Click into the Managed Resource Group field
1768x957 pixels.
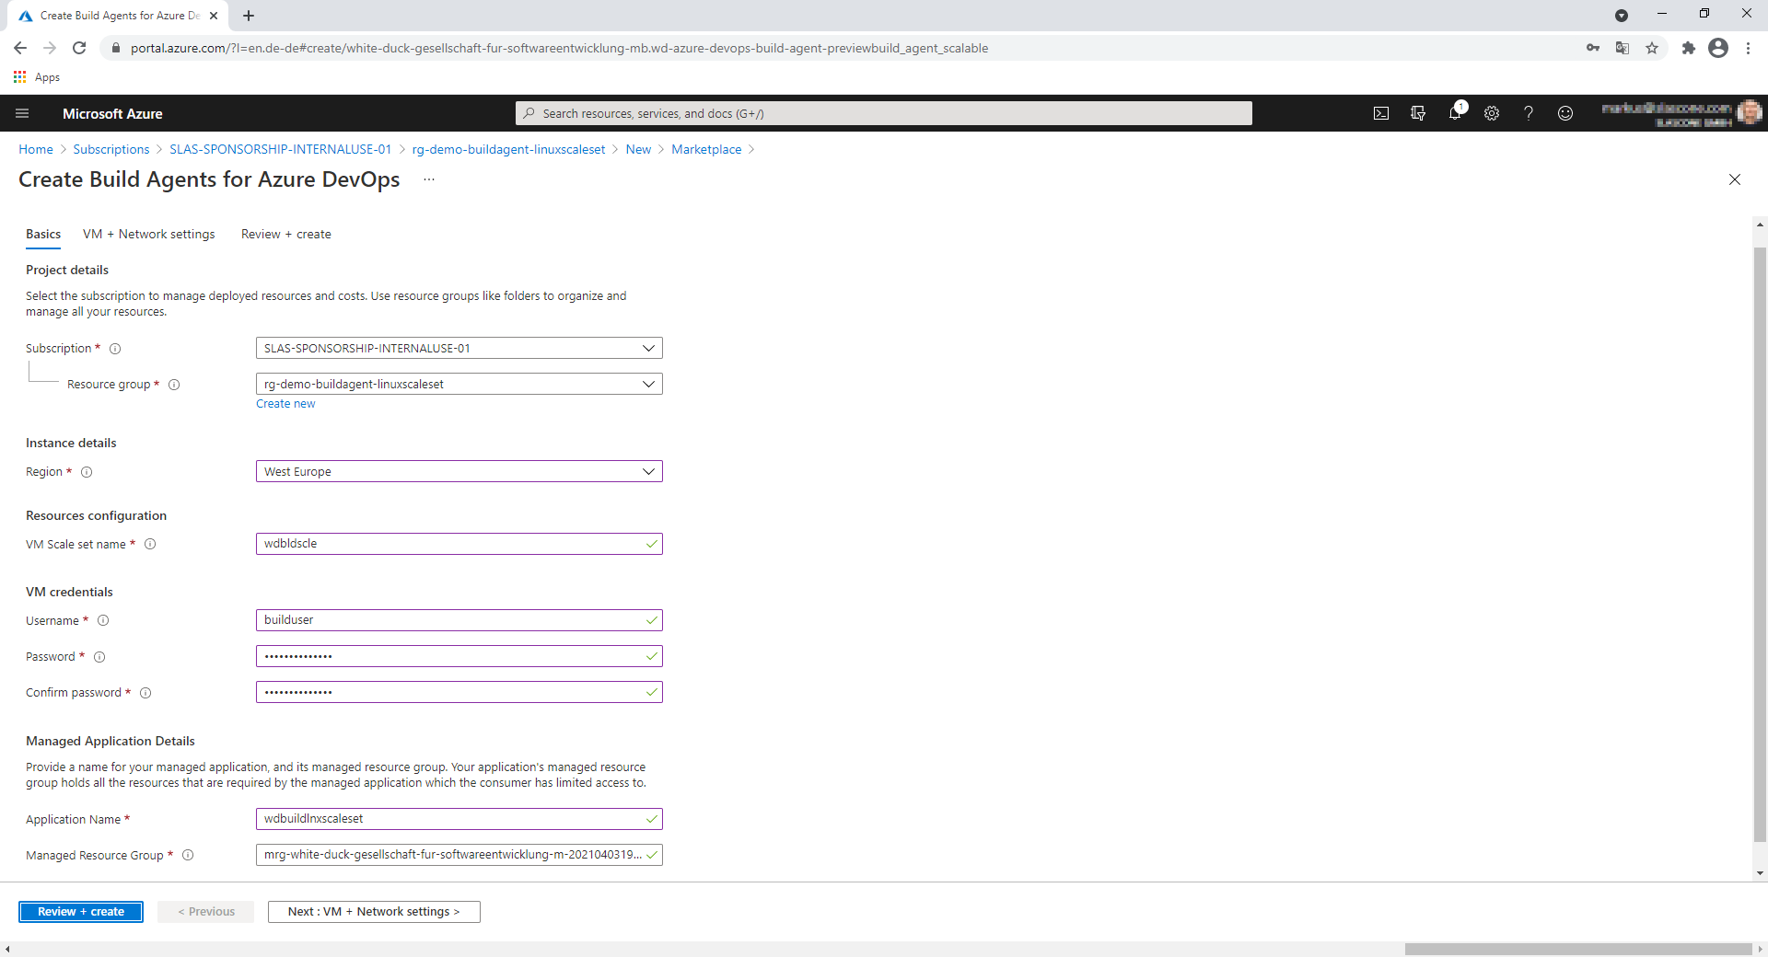coord(459,855)
